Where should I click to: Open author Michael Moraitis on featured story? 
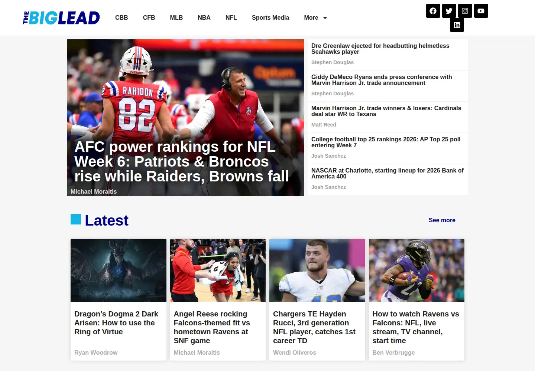coord(94,191)
